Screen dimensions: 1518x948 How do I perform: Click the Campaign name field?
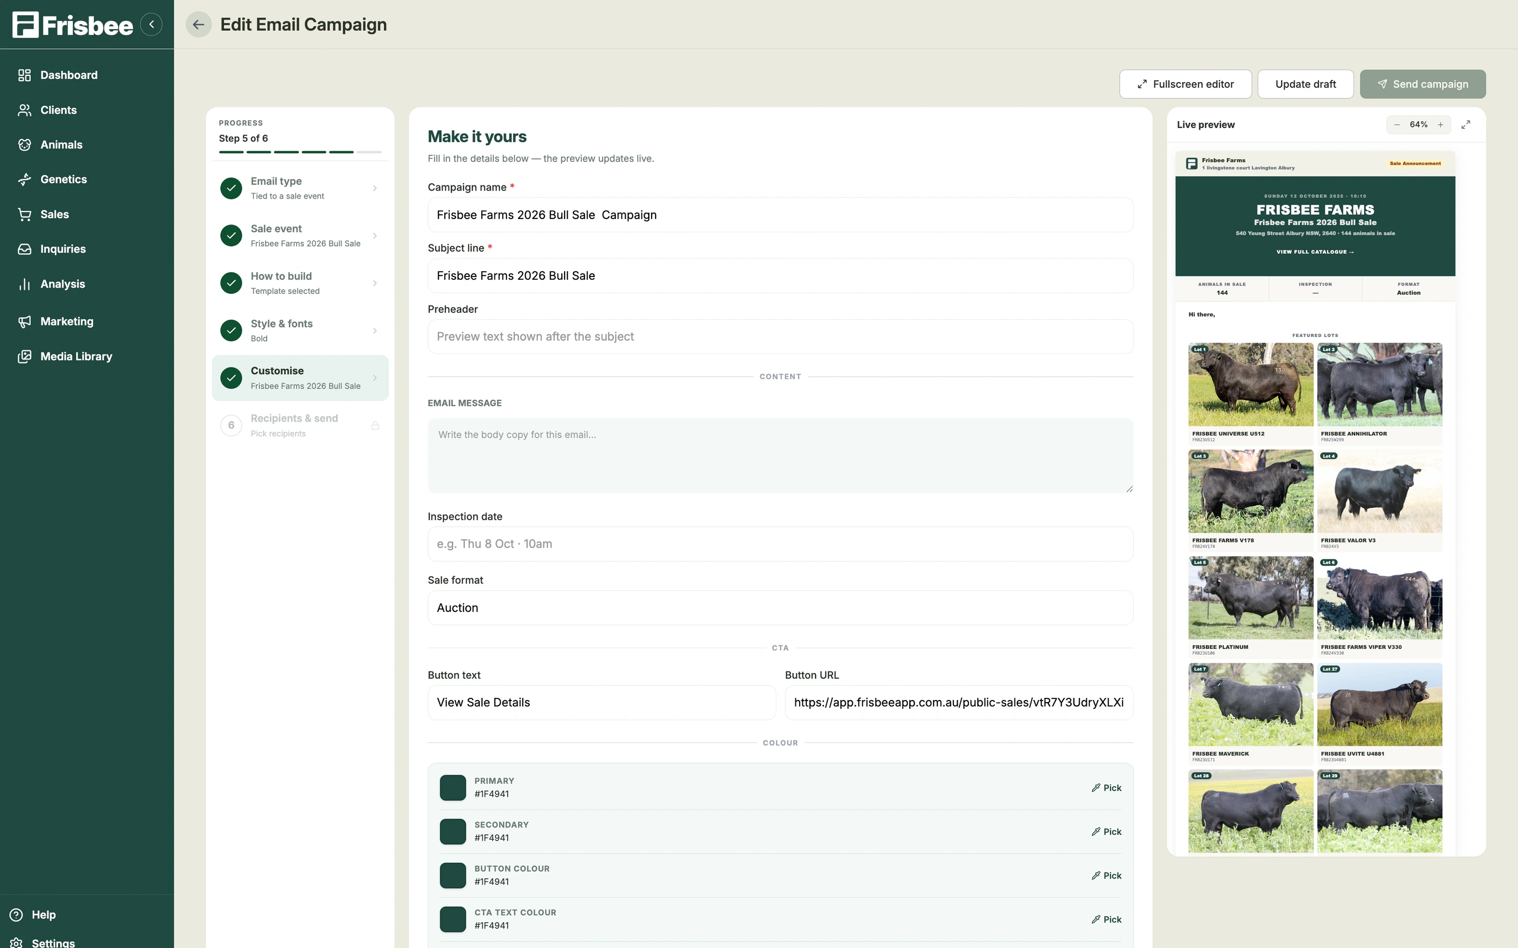pos(780,215)
